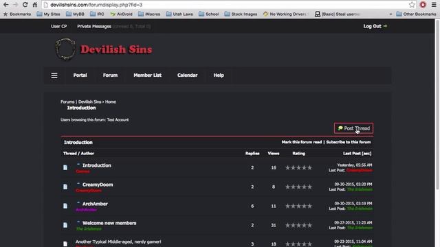
Task: Click the Forums breadcrumb link
Action: click(67, 102)
